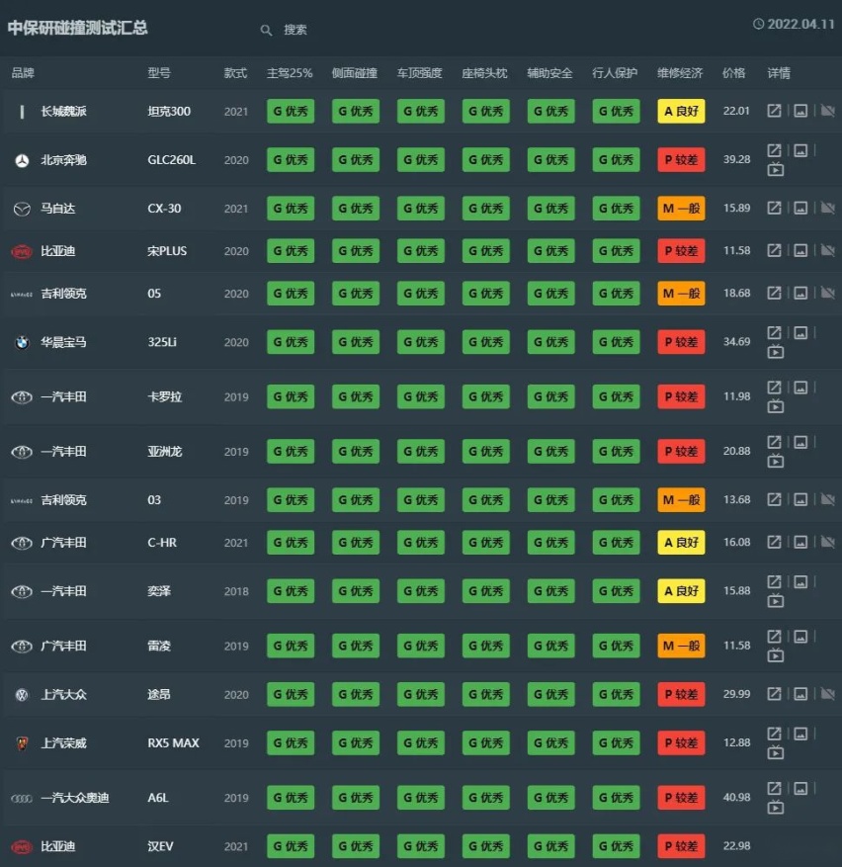Image resolution: width=842 pixels, height=867 pixels.
Task: View images for C-HR row
Action: coord(800,543)
